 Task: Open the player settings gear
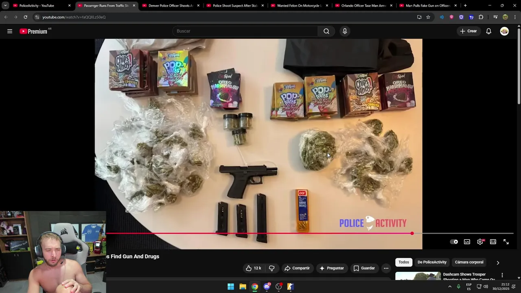480,242
